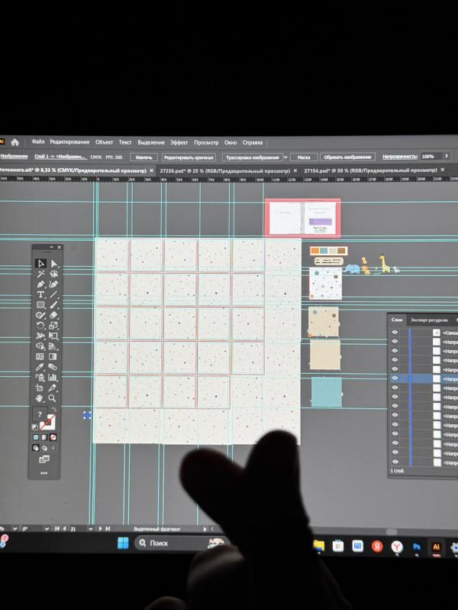Pick the Magic Wand tool
The height and width of the screenshot is (610, 458).
click(x=40, y=274)
